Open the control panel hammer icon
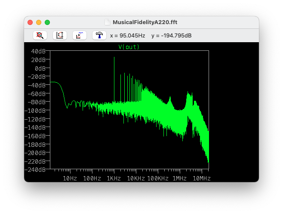This screenshot has width=283, height=214. click(99, 35)
